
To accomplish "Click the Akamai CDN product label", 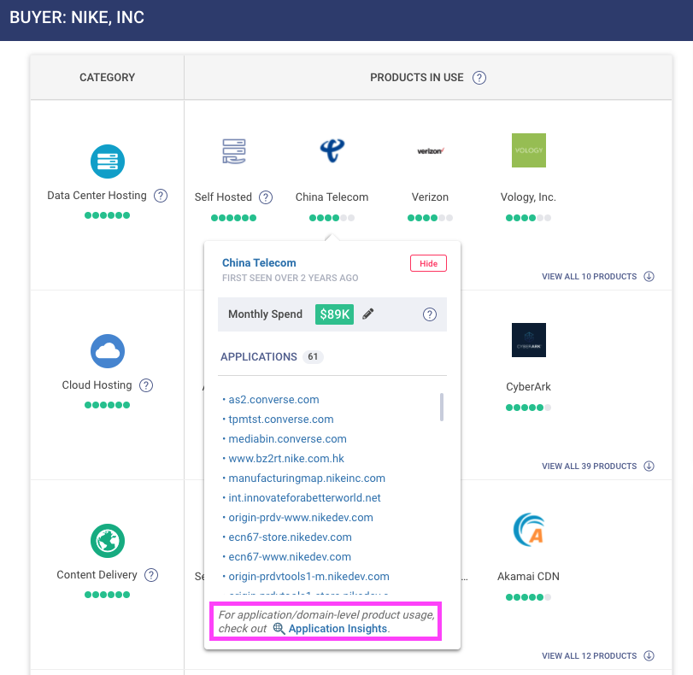I will 528,577.
